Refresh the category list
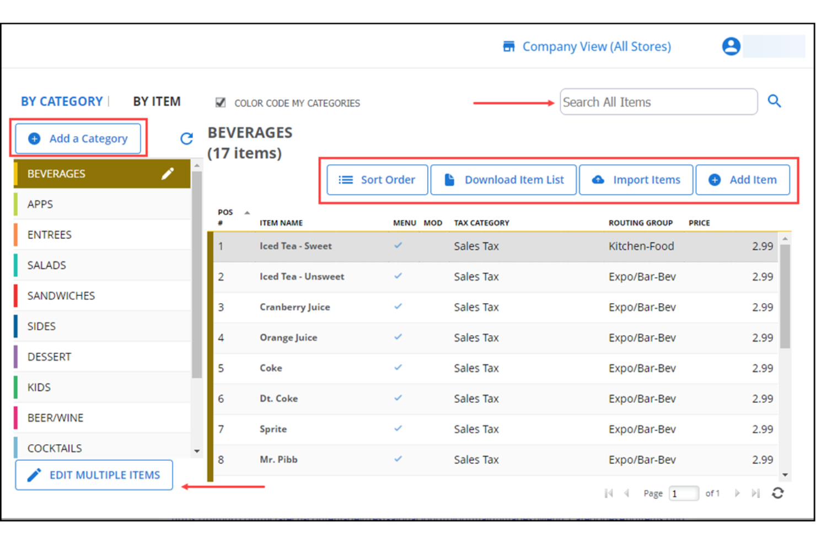Image resolution: width=816 pixels, height=544 pixels. (186, 139)
